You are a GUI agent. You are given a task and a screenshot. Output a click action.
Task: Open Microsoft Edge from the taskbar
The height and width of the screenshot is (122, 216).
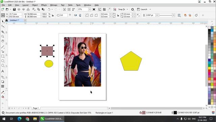(20, 119)
